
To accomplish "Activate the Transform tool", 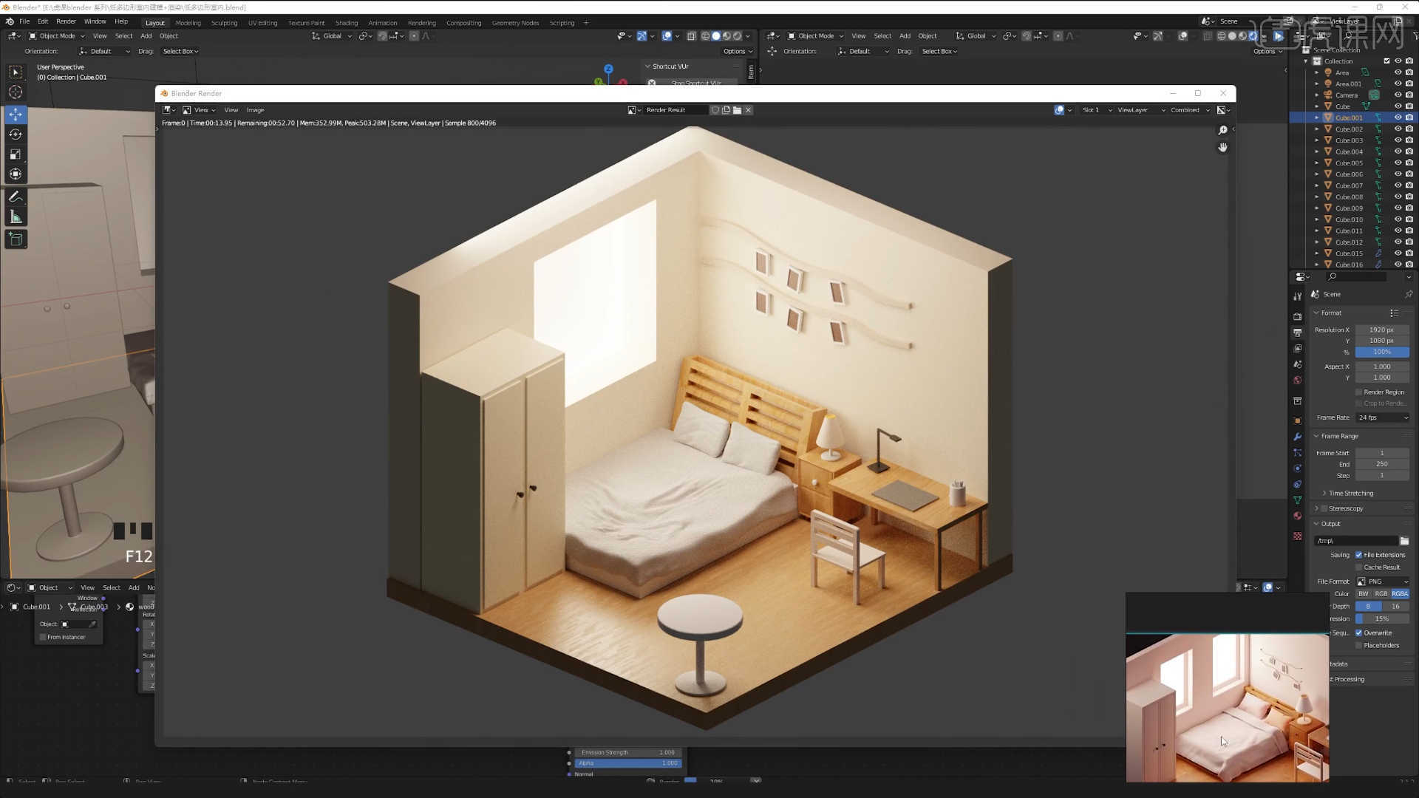I will pos(16,174).
